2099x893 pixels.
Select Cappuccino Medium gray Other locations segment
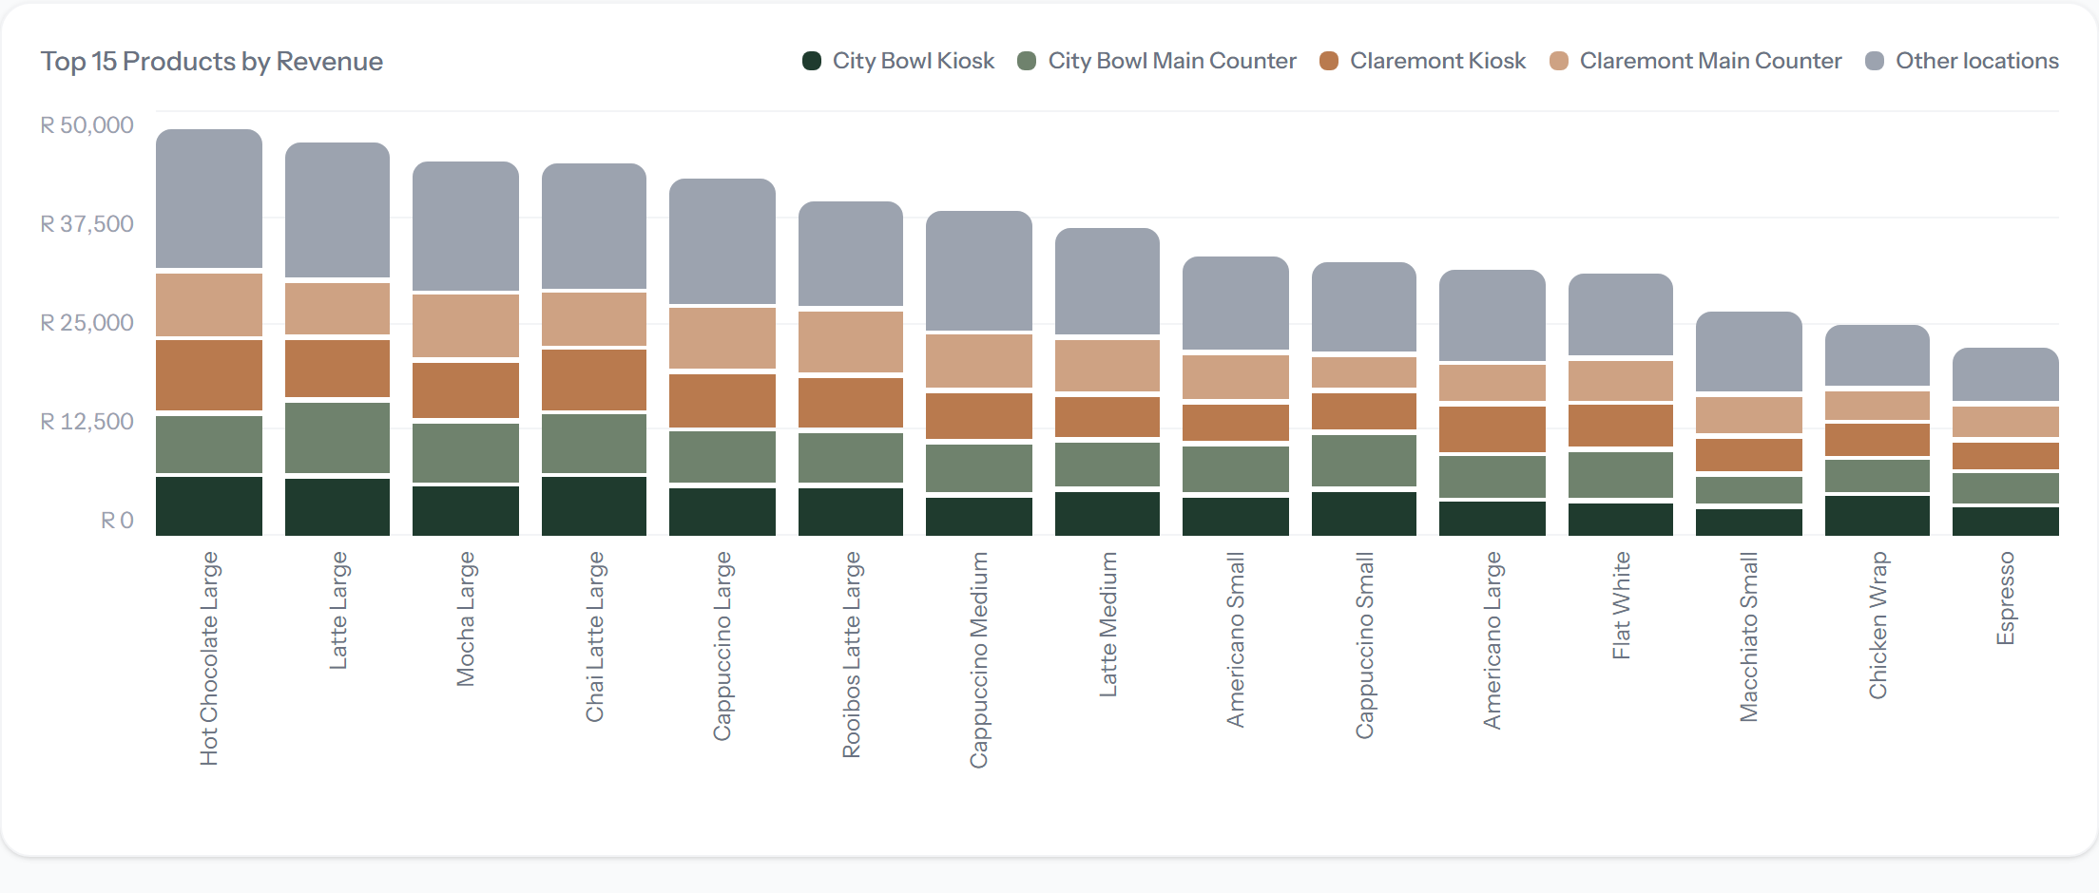979,271
